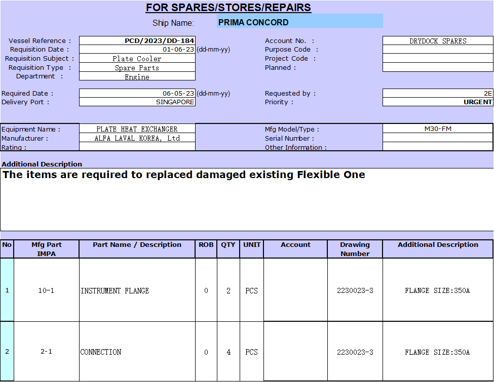
Task: Select the Mfg Part cell 10-1
Action: click(46, 290)
